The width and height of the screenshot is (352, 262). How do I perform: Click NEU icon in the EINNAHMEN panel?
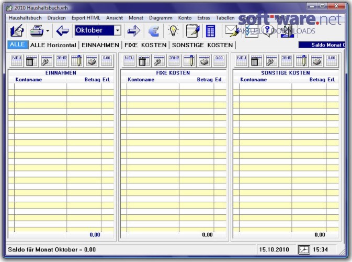tap(17, 61)
